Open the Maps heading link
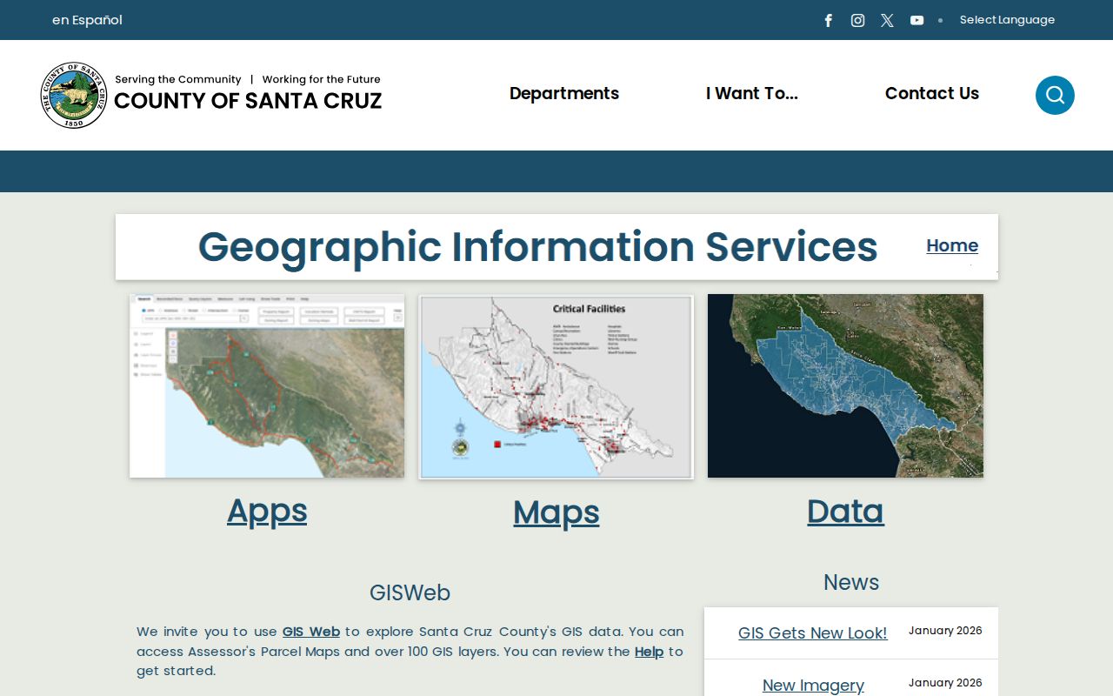The width and height of the screenshot is (1113, 696). [x=556, y=512]
